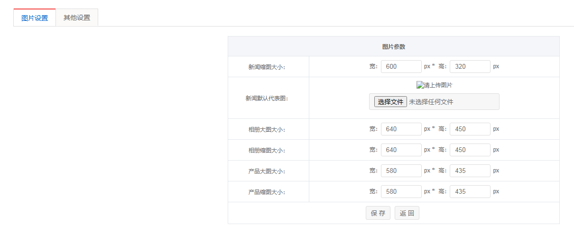Click the 产品大图大小 width field
Screen dimensions: 574x234
tap(401, 171)
